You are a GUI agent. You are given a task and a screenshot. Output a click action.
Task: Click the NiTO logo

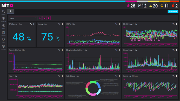pos(7,5)
